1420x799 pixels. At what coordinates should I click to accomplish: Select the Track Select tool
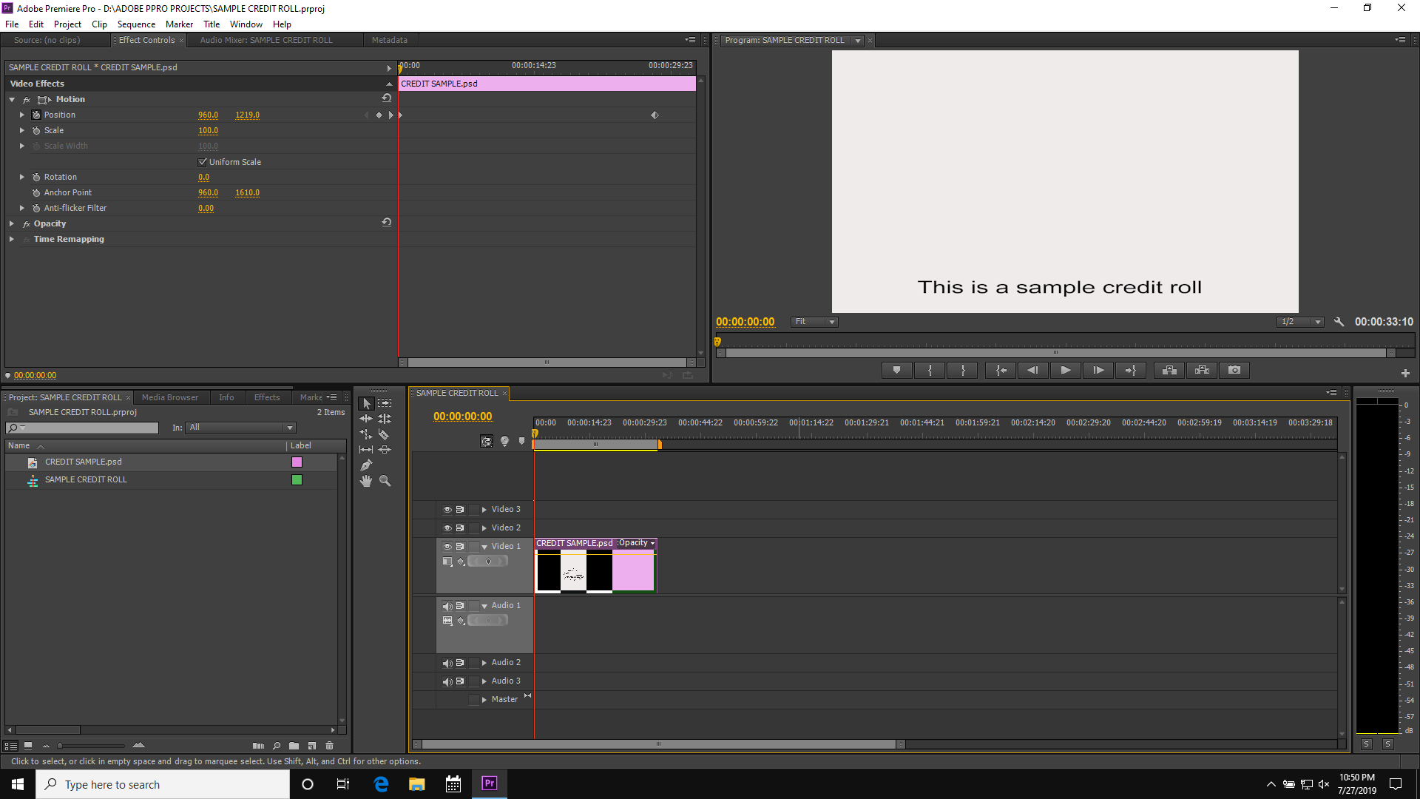385,403
